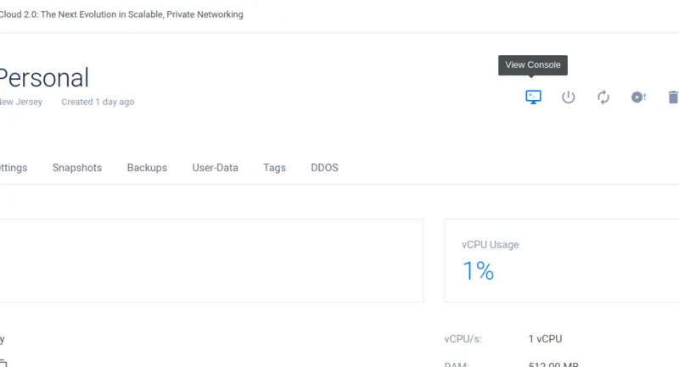Click the 1% vCPU usage value
Viewport: 679px width, 367px height.
pyautogui.click(x=478, y=271)
